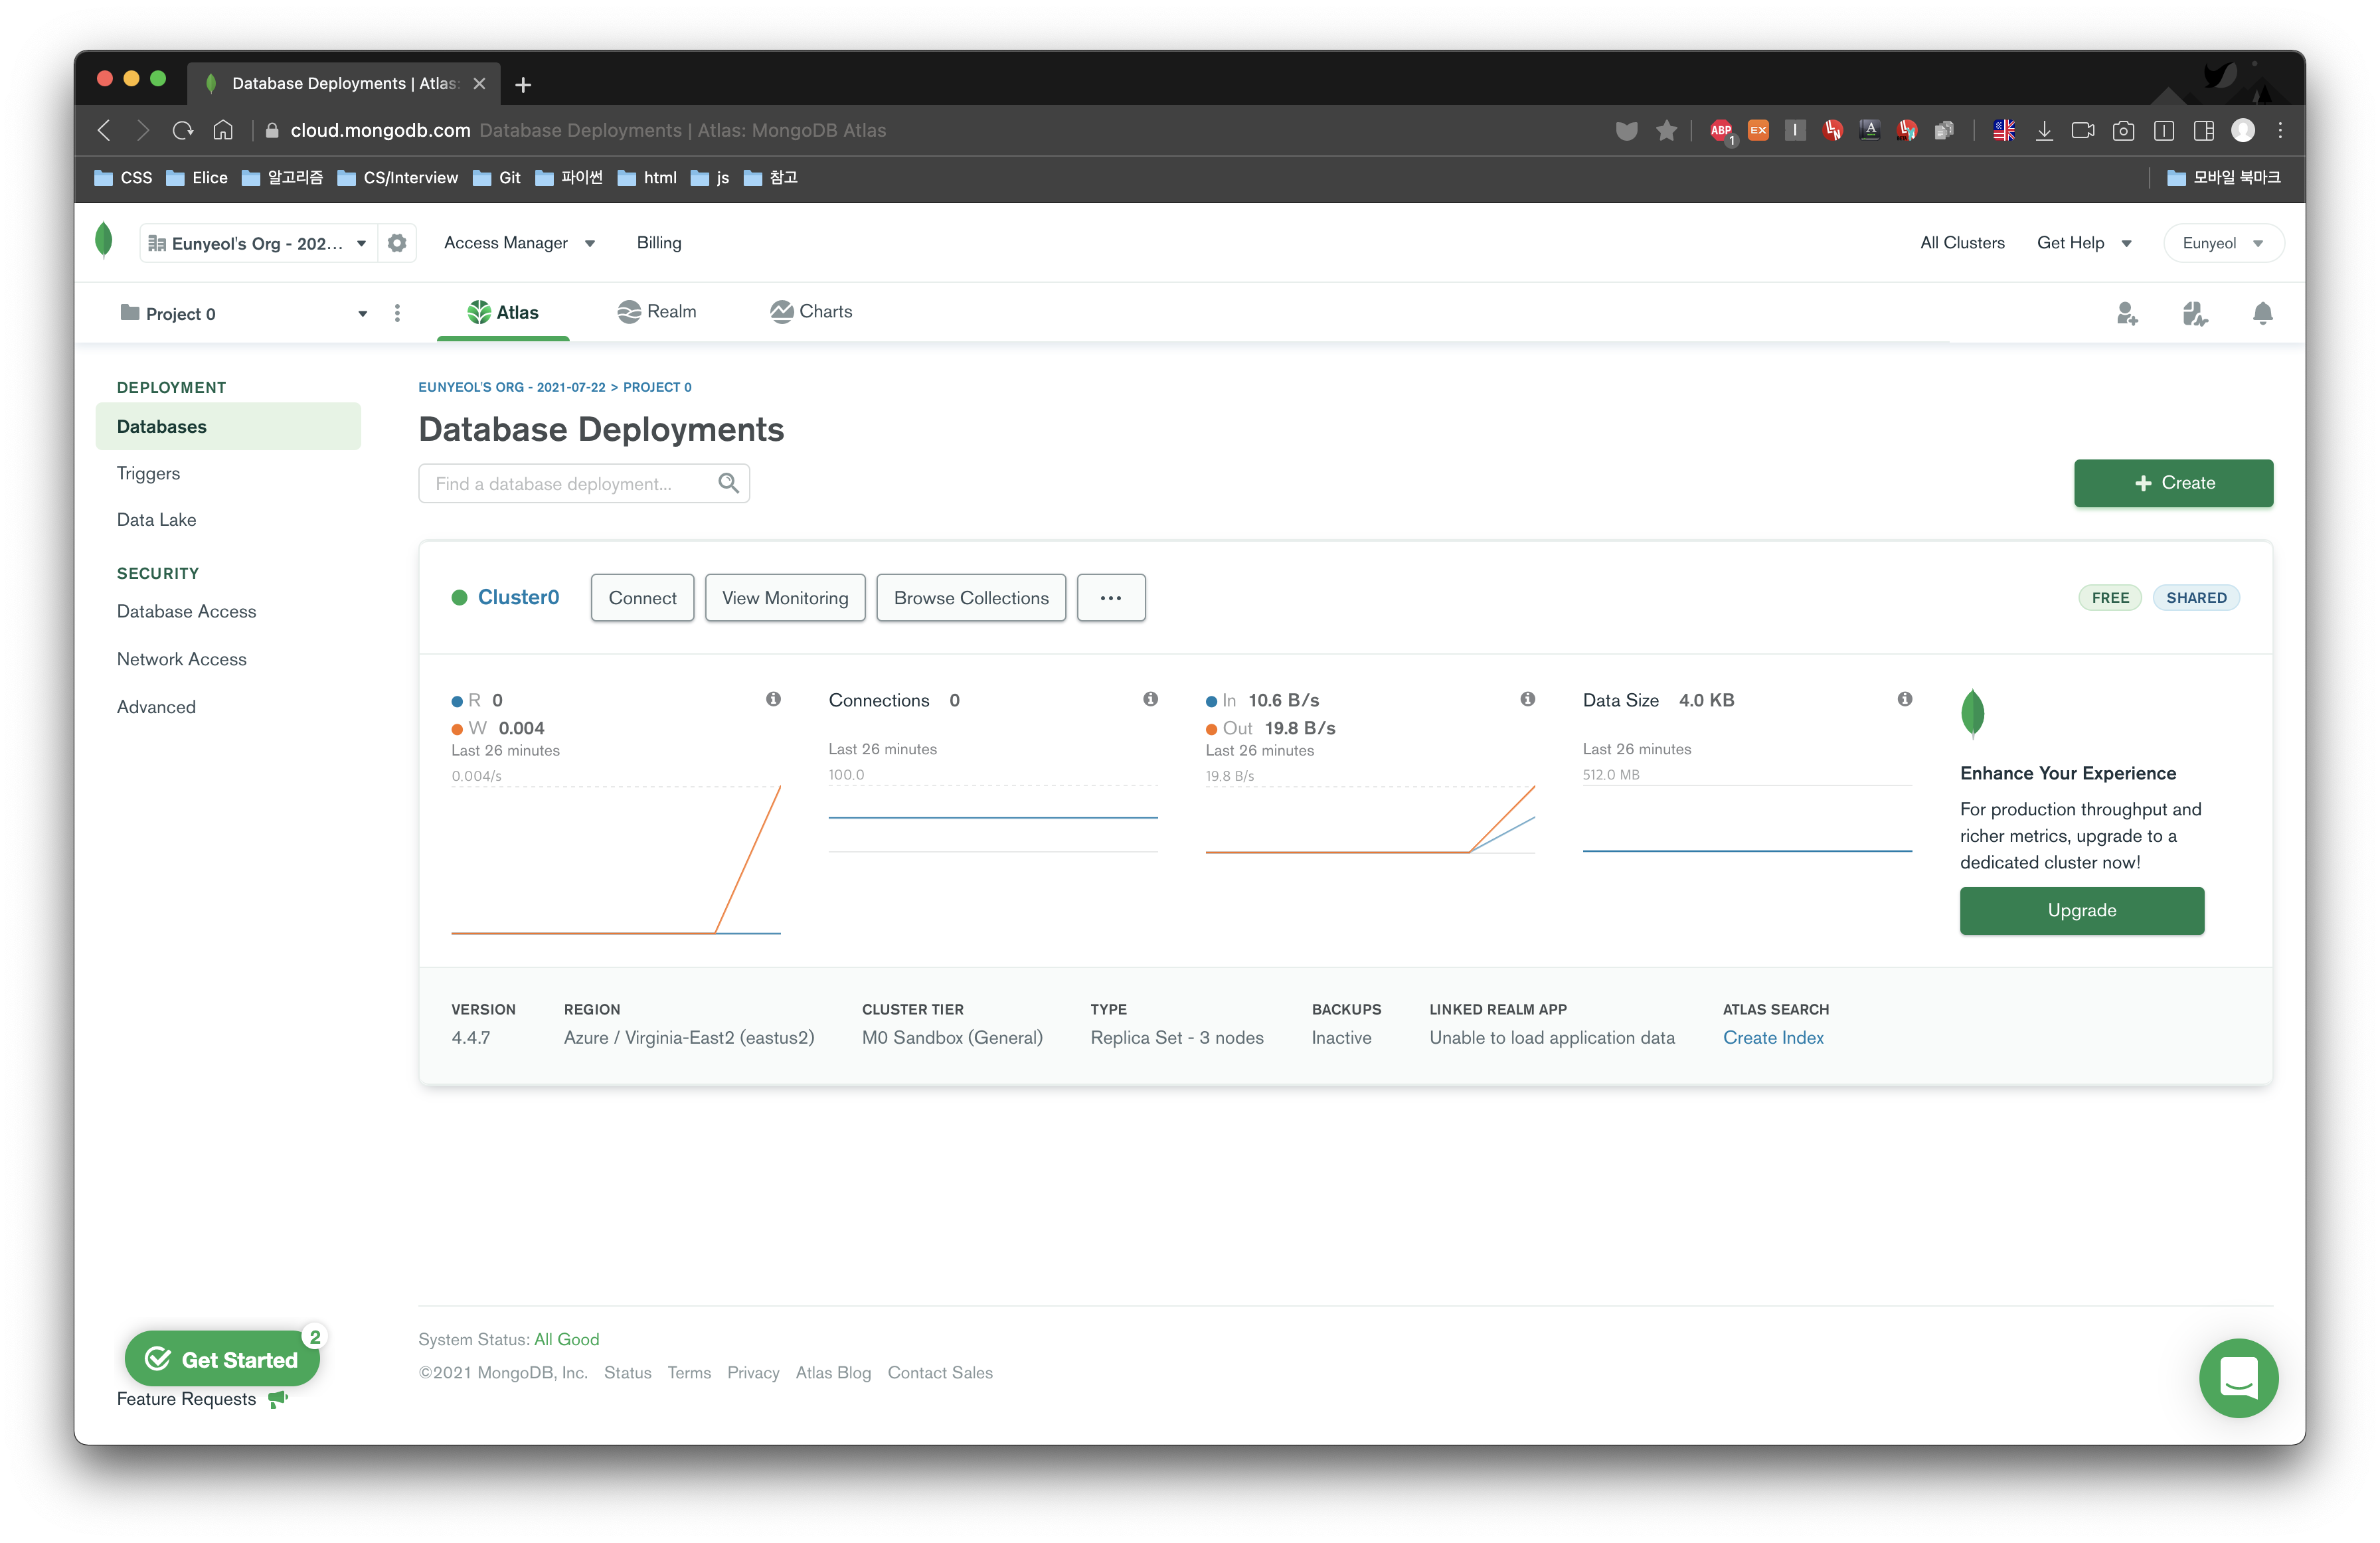This screenshot has height=1543, width=2380.
Task: Click the Connect button for Cluster0
Action: [642, 598]
